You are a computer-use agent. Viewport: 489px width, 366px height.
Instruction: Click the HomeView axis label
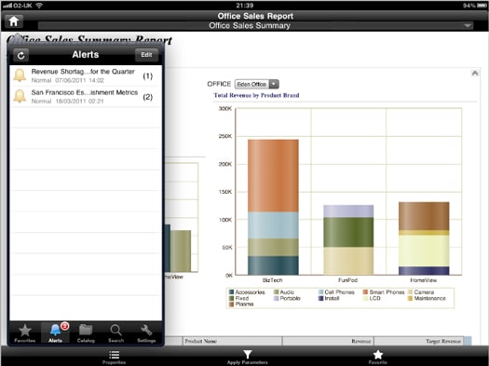(x=423, y=280)
